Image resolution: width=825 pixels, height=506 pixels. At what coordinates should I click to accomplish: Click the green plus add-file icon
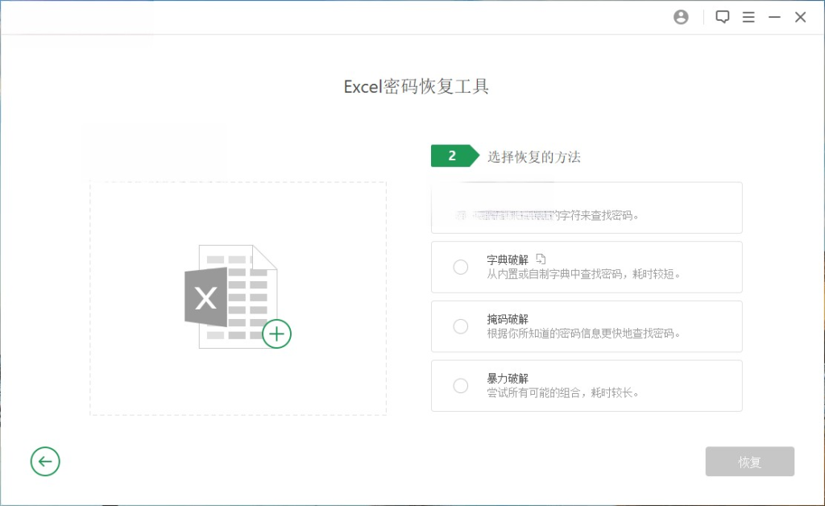(x=276, y=334)
